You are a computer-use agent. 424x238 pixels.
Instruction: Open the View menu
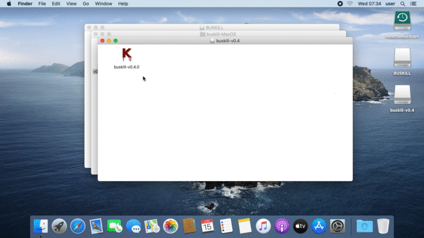(x=71, y=3)
